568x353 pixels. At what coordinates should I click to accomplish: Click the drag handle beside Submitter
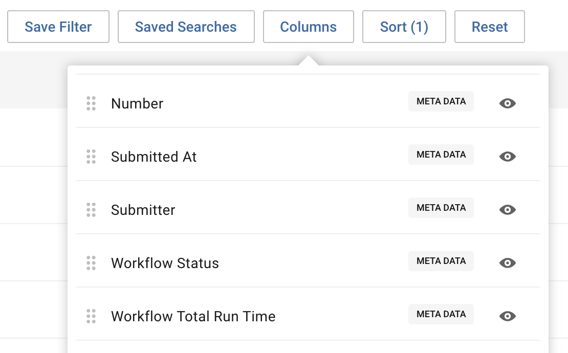(91, 210)
